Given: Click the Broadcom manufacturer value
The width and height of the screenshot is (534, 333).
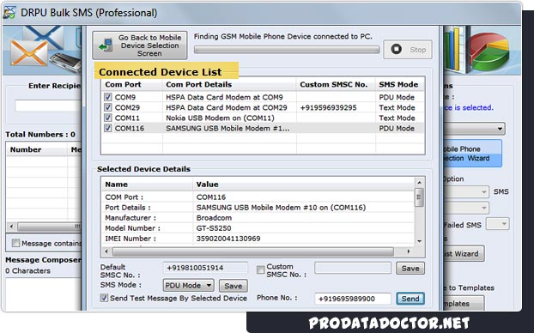Looking at the screenshot, I should pos(214,218).
